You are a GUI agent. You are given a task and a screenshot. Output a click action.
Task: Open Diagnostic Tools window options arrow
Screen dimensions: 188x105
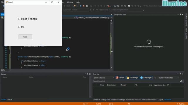tap(178, 14)
